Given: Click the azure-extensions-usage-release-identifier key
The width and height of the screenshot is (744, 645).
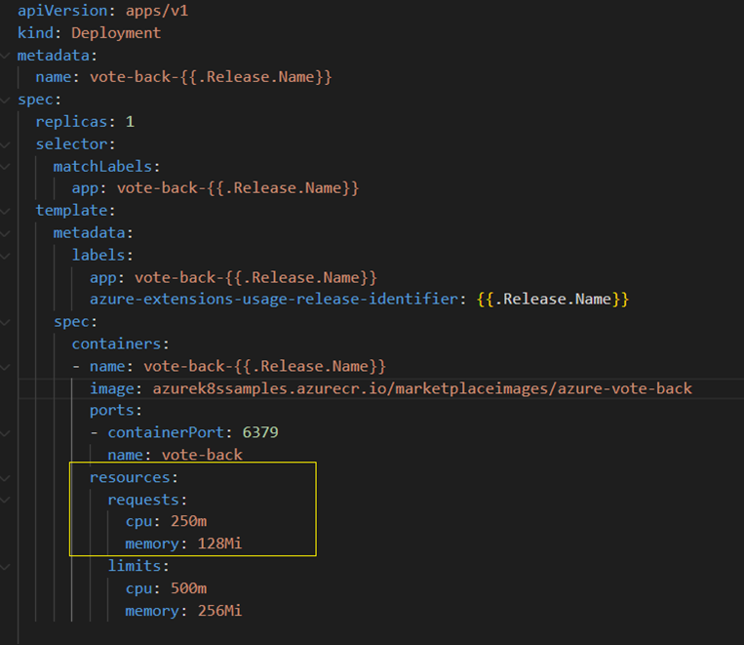Looking at the screenshot, I should pos(274,300).
